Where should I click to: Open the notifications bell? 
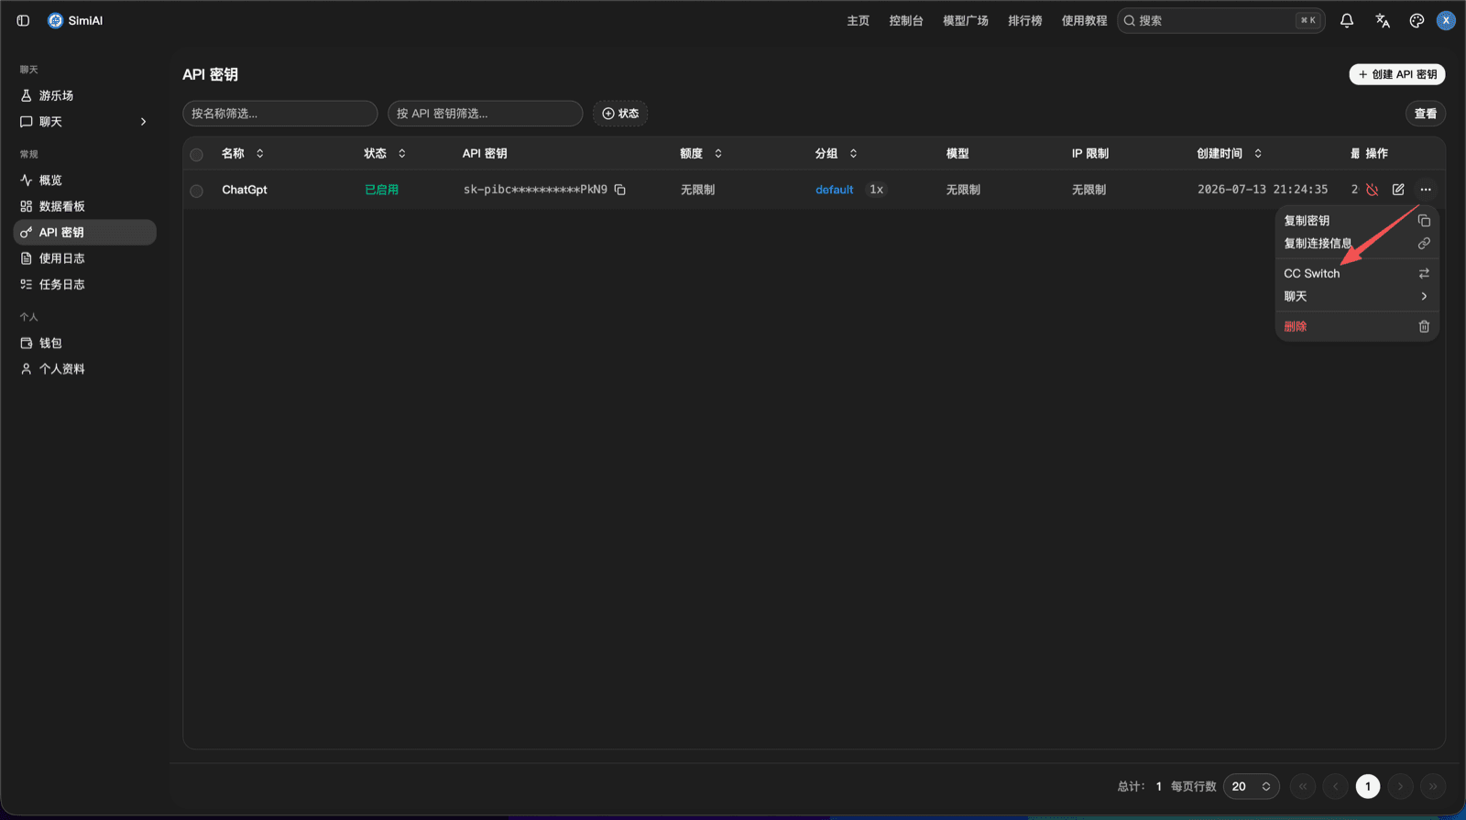tap(1347, 20)
